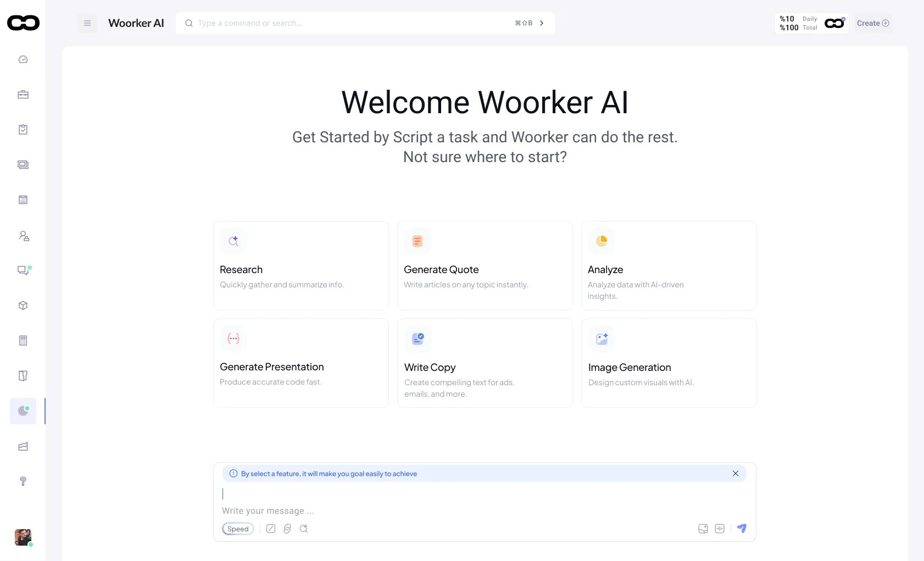This screenshot has width=924, height=561.
Task: Open the calendar icon in sidebar
Action: [23, 200]
